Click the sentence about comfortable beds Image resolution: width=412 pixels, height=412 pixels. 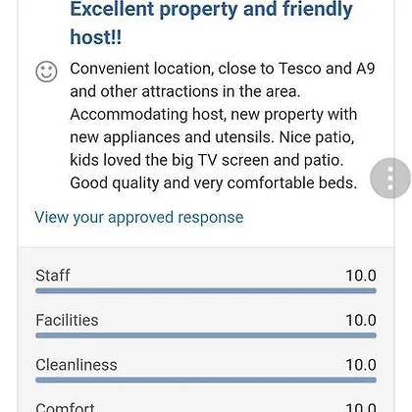pos(214,182)
